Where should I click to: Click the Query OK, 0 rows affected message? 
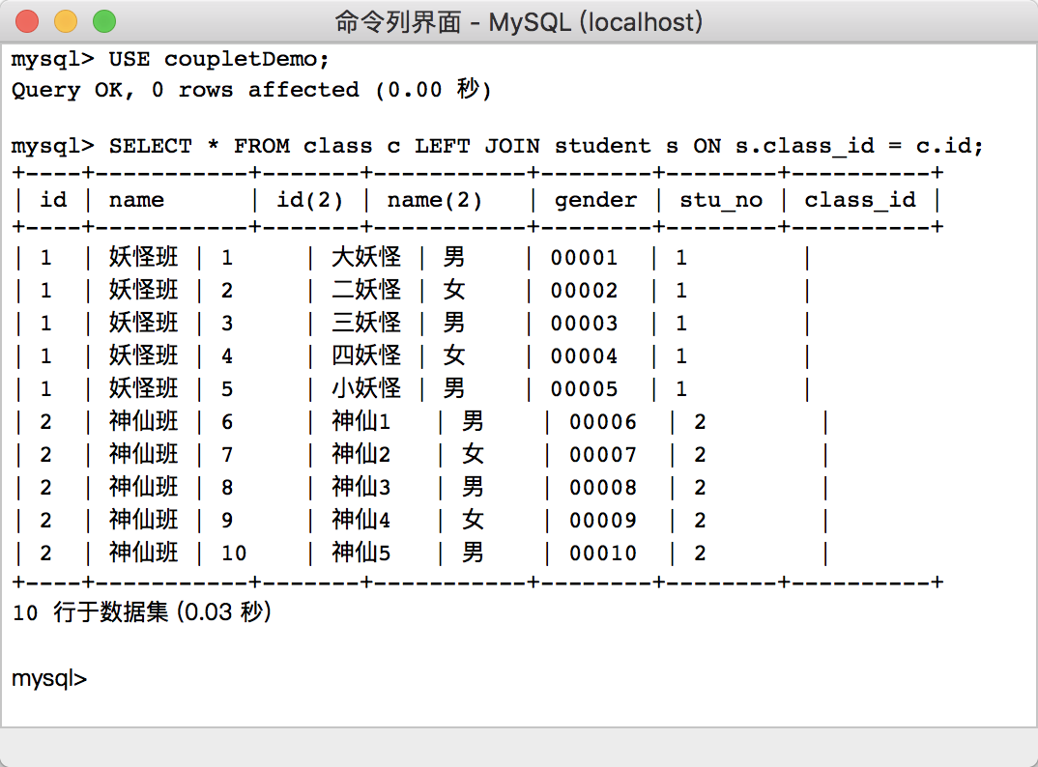(251, 90)
